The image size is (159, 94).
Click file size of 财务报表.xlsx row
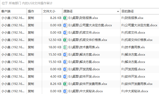click(56, 18)
